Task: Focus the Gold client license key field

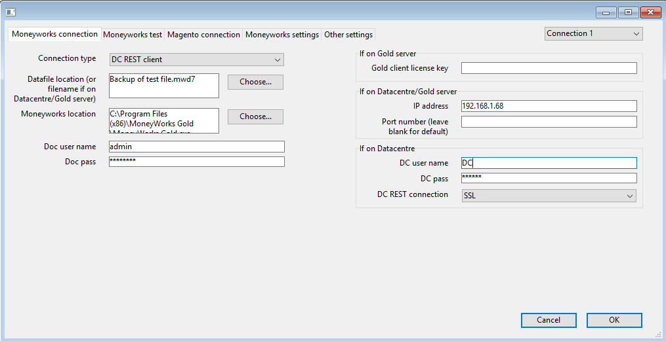Action: click(549, 68)
